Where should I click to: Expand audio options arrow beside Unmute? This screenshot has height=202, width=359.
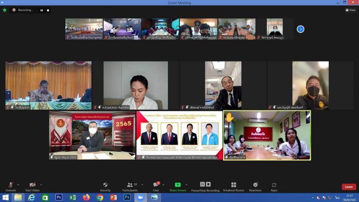(18, 185)
